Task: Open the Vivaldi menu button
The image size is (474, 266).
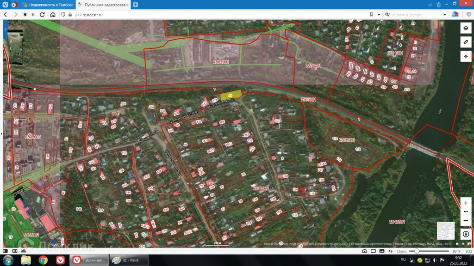Action: point(5,5)
